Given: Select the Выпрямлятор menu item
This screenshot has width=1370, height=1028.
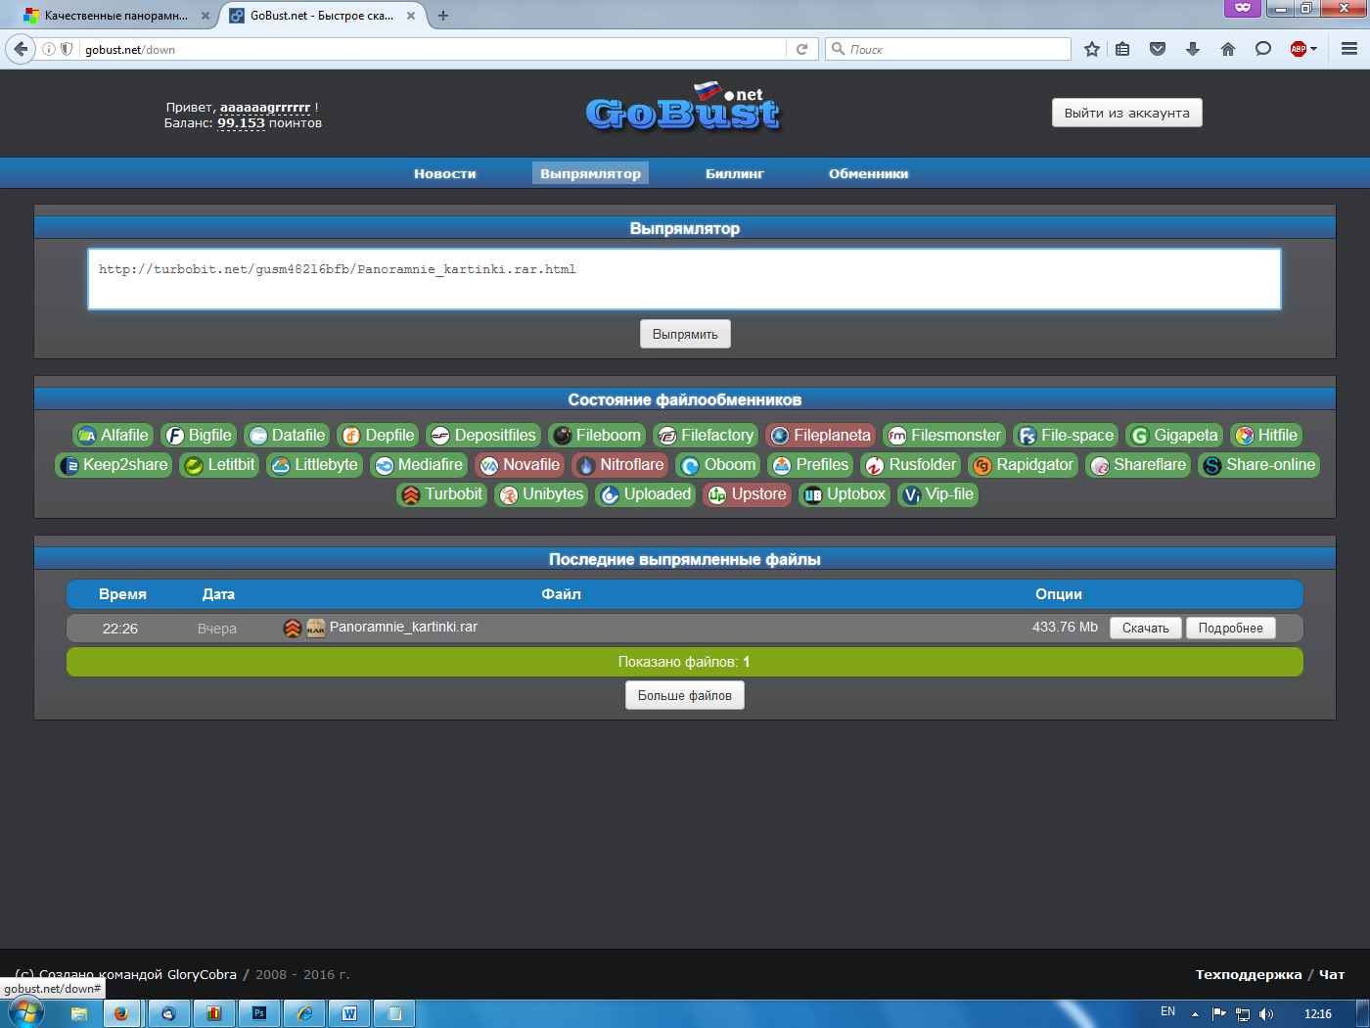Looking at the screenshot, I should pos(590,173).
